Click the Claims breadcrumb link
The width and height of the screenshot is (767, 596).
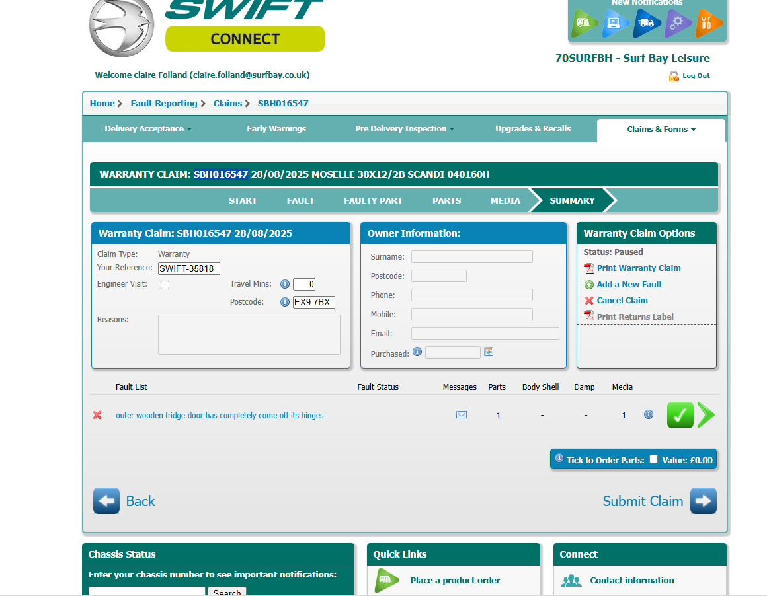click(227, 103)
